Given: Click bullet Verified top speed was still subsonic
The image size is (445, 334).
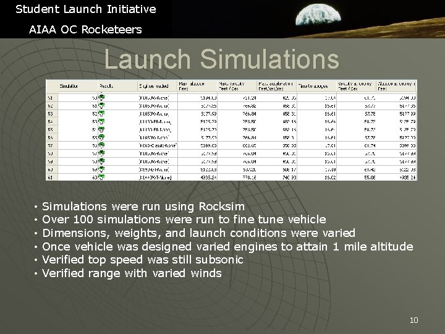Looking at the screenshot, I should pyautogui.click(x=143, y=260).
